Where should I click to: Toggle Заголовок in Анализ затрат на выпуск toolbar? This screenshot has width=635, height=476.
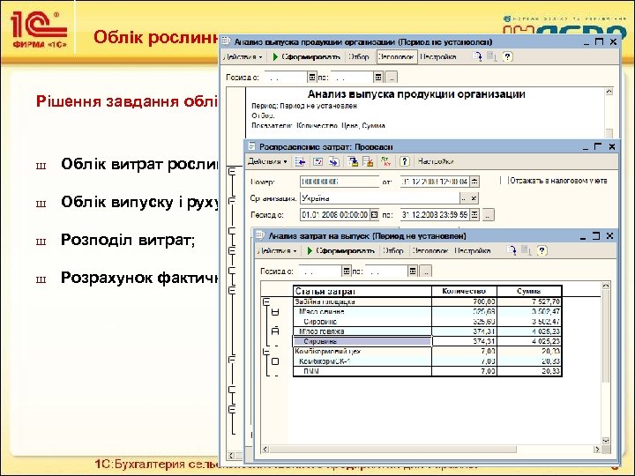pos(430,251)
